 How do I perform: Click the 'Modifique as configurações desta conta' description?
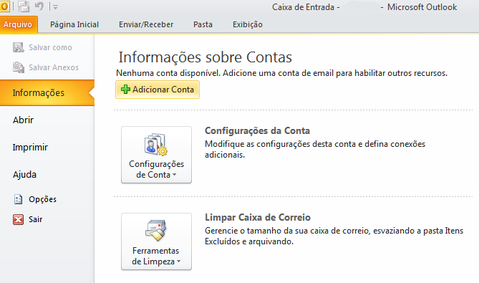(x=315, y=149)
